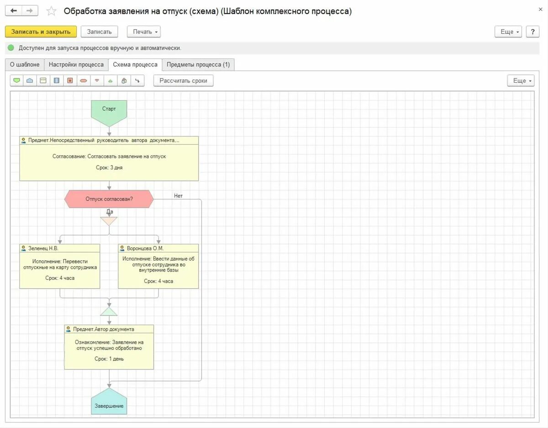Click the Зеленец Н.В. block header
Viewport: 548px width, 428px height.
click(60, 248)
